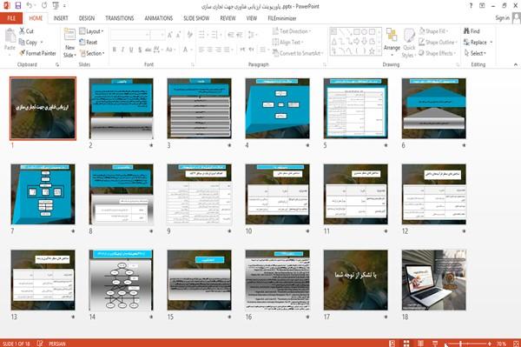Click the Copy command
Image resolution: width=521 pixels, height=347 pixels.
click(x=28, y=43)
